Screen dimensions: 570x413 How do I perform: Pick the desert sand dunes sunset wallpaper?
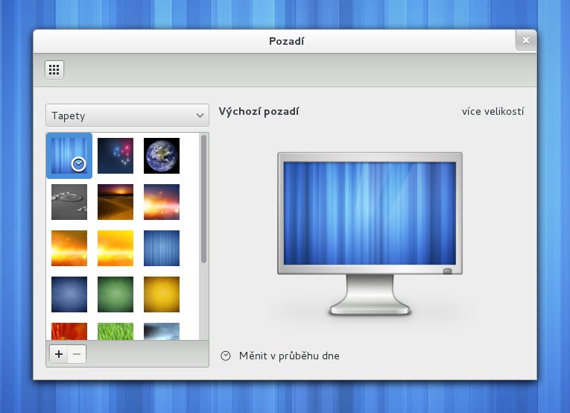point(115,202)
